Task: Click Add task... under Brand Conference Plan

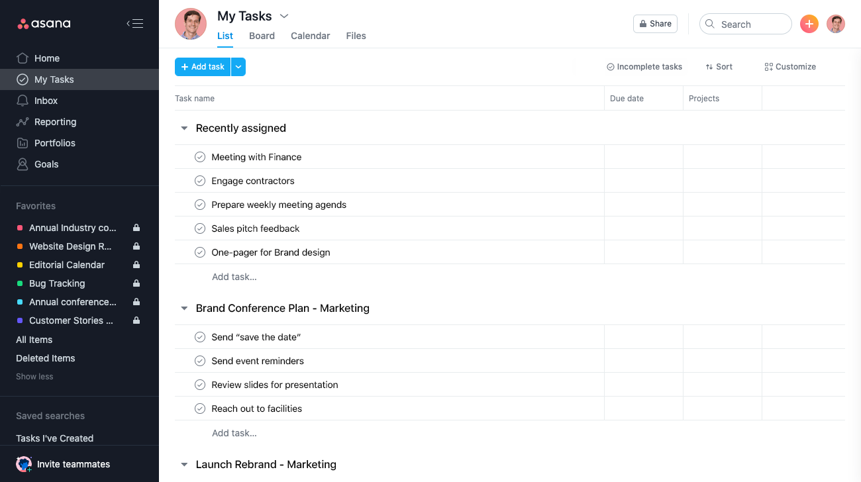Action: click(234, 433)
